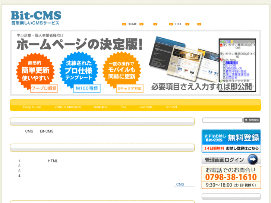The width and height of the screenshot is (271, 203).
Task: Click the 必要項目さえ入力すれば即公開 caption
Action: click(202, 87)
